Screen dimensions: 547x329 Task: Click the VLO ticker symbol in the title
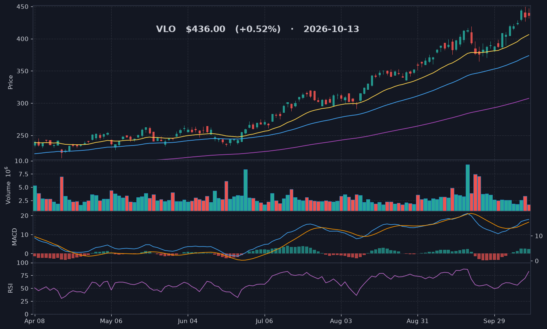(x=166, y=30)
